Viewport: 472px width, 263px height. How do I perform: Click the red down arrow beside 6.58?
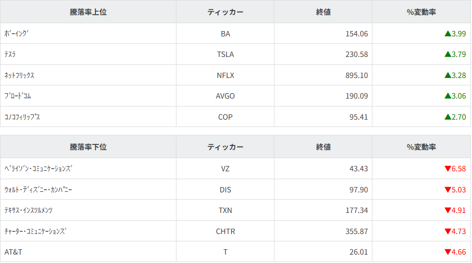point(448,169)
